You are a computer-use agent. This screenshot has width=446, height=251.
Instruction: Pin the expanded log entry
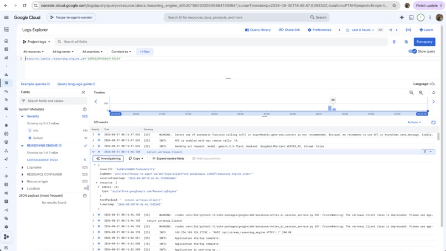(425, 152)
